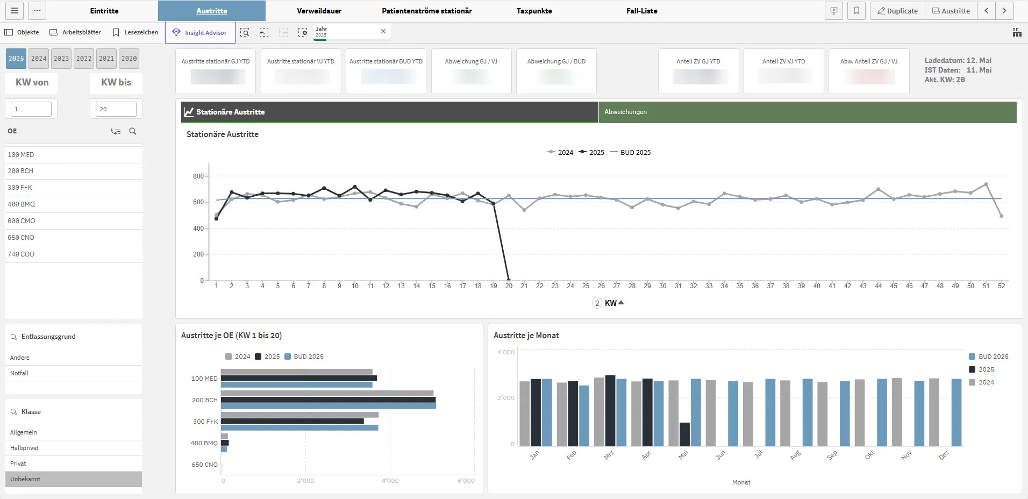Select 100 MED in OE list
The height and width of the screenshot is (499, 1028).
(74, 155)
